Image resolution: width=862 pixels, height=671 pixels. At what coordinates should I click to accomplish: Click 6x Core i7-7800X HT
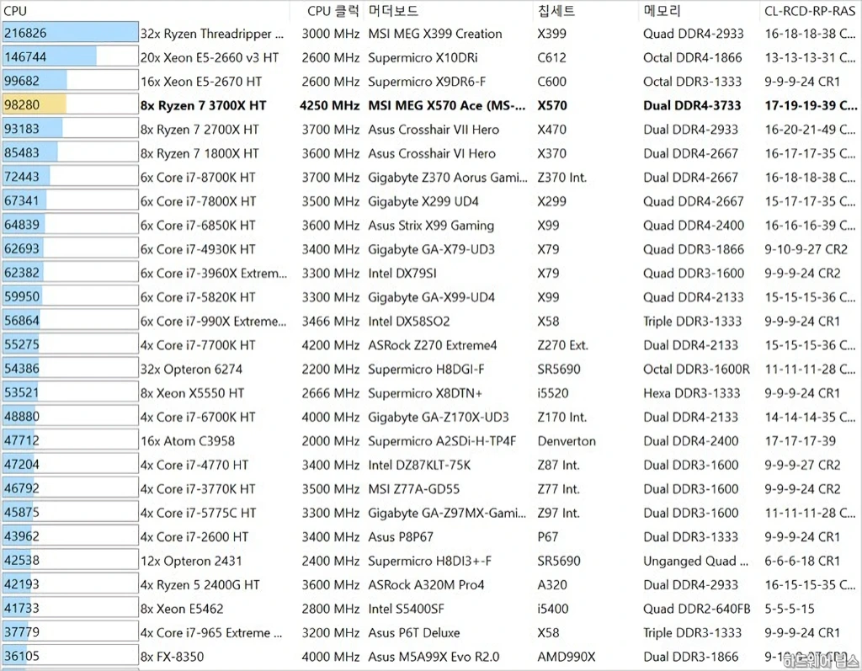coord(199,201)
